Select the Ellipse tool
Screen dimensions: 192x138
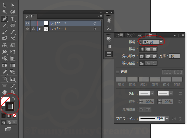pos(13,25)
